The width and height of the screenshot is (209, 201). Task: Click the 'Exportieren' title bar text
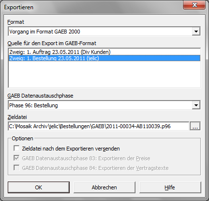[x=19, y=7]
